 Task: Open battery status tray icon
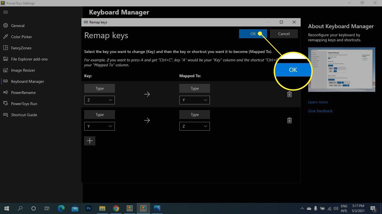point(322,208)
